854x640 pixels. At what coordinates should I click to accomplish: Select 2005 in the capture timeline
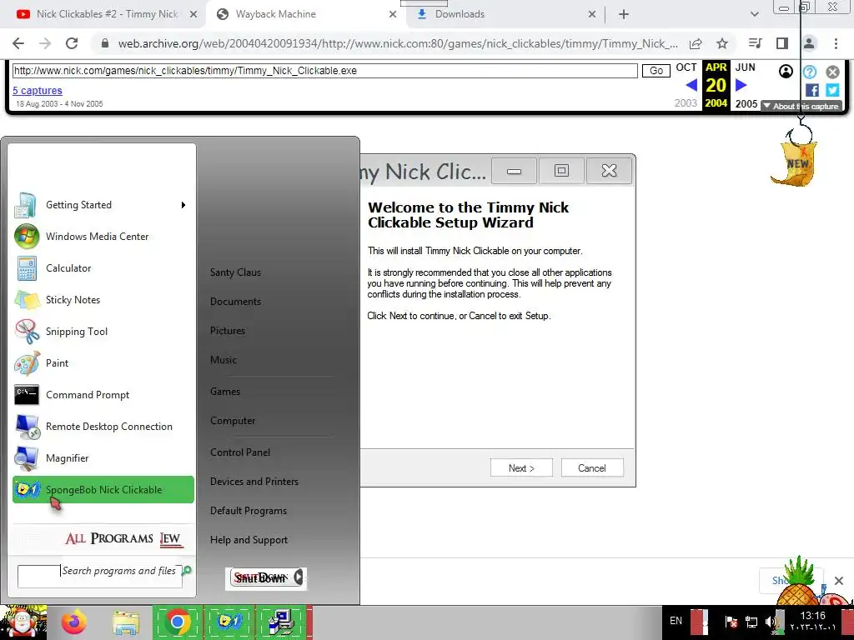click(x=746, y=103)
